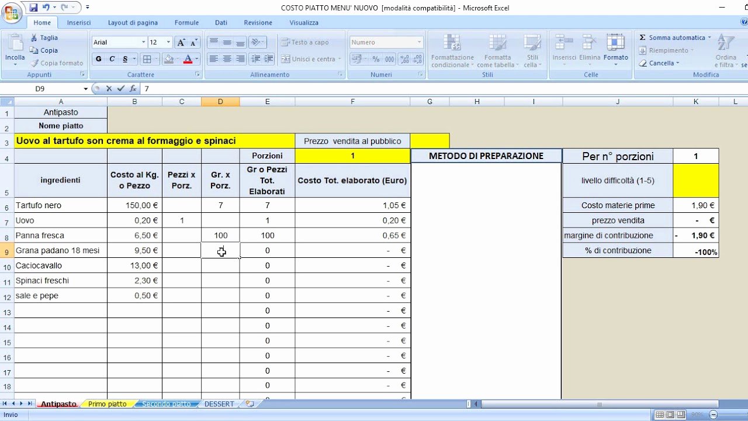Open text orientation options
The image size is (748, 421).
point(257,42)
